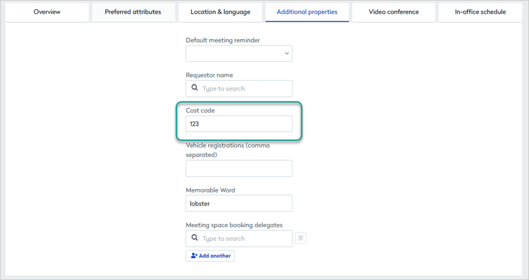The width and height of the screenshot is (529, 280).
Task: Click the Requestor name search magnifier icon
Action: 195,88
